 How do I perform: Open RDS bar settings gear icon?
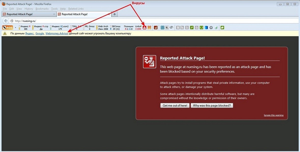(x=211, y=28)
